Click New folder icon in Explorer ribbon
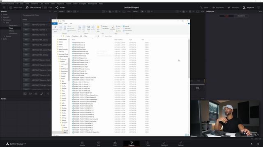The width and height of the screenshot is (263, 147). (x=98, y=28)
